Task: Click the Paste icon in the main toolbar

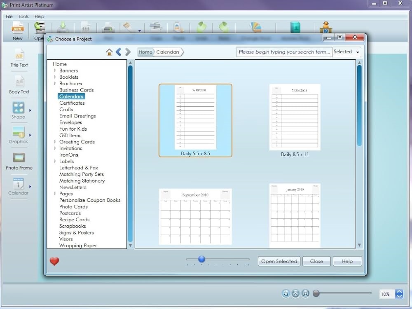Action: pyautogui.click(x=178, y=27)
